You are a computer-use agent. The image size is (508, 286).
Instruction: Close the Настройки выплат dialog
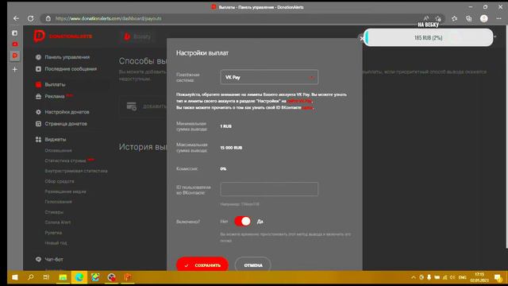(x=362, y=38)
